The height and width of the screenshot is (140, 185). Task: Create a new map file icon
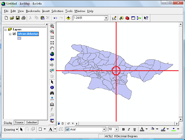[6, 18]
